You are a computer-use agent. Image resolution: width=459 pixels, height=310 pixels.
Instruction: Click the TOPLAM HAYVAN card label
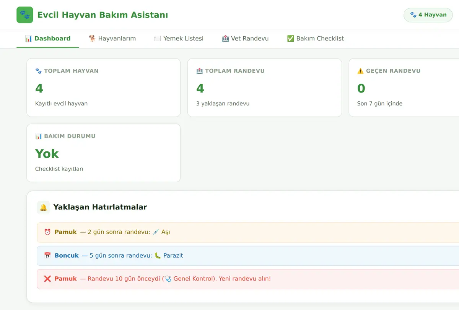(71, 71)
